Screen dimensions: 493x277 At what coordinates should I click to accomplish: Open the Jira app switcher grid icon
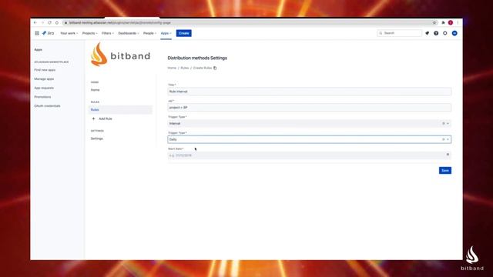[37, 33]
